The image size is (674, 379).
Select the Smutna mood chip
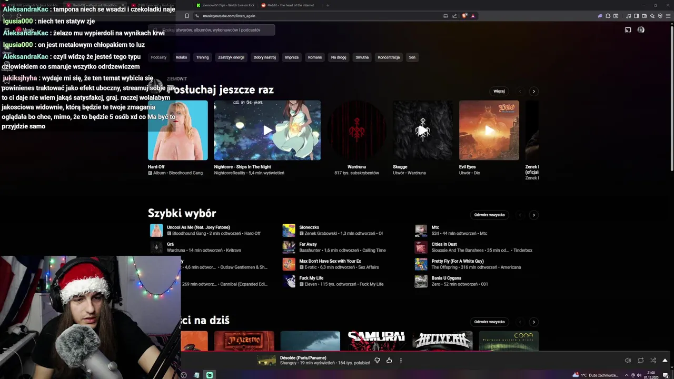[x=362, y=57]
